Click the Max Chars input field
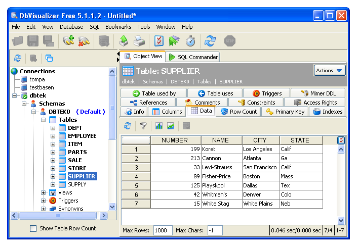Image resolution: width=359 pixels, height=246 pixels. pos(215,230)
